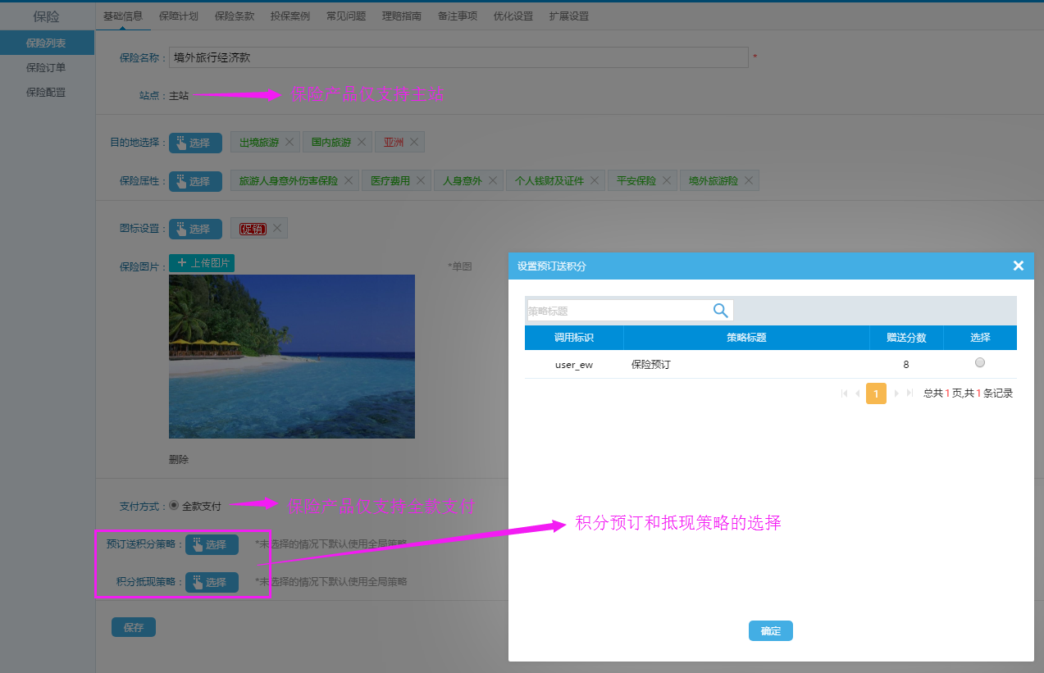Select the 全款支付 payment radio

[174, 506]
